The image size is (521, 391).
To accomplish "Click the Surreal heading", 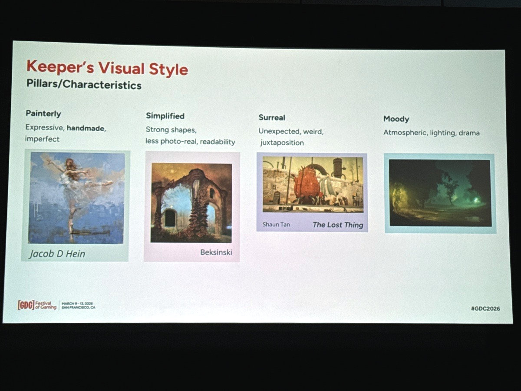I will pyautogui.click(x=272, y=117).
